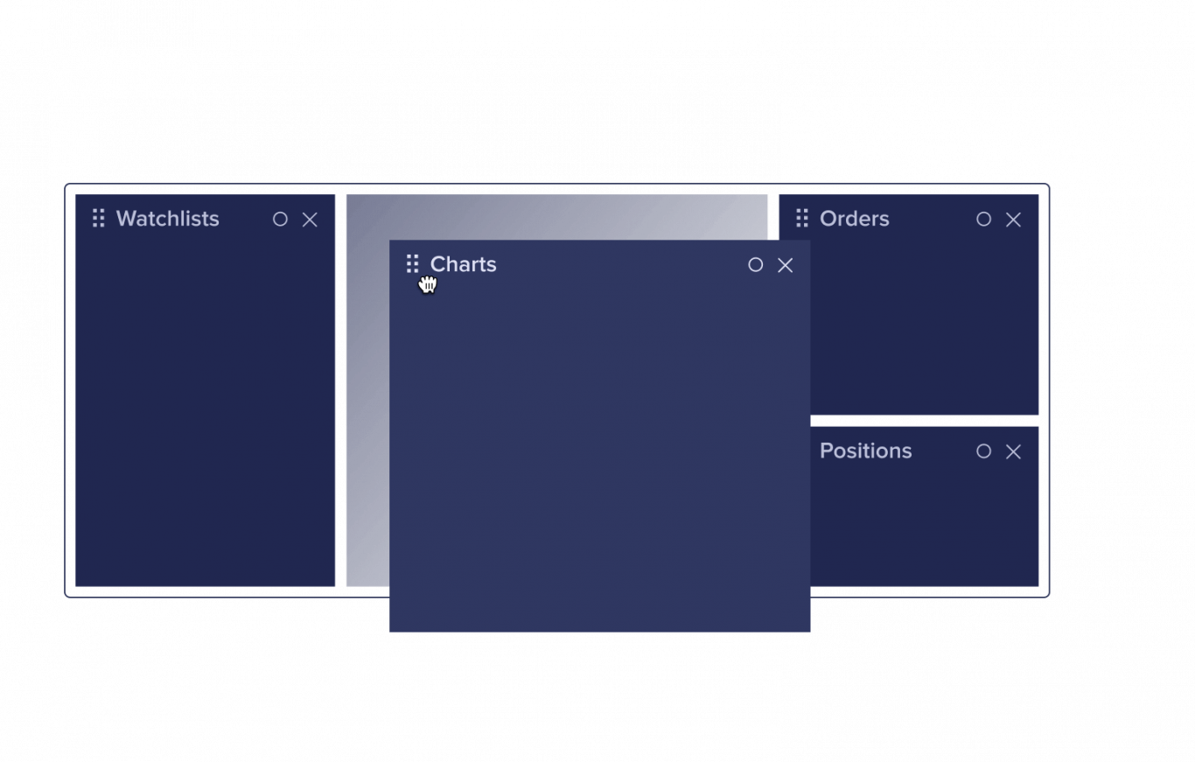Click the Watchlists panel drag handle icon

coord(98,219)
